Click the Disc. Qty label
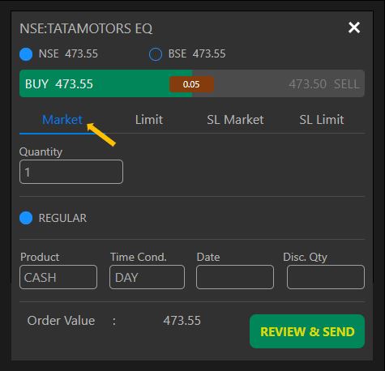 pos(305,257)
